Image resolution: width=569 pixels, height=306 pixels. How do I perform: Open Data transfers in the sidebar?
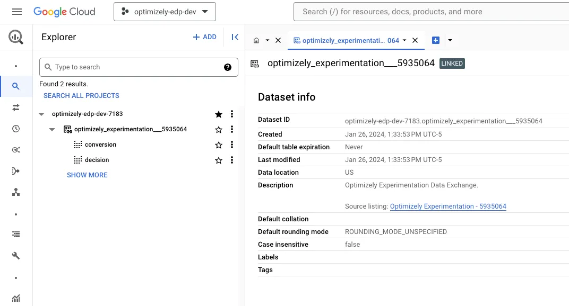tap(15, 107)
